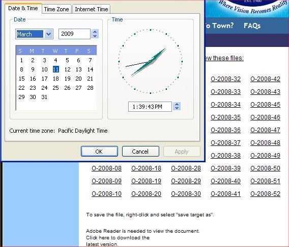Open the O-2008-48 file link
289x247 pixels.
tap(265, 143)
